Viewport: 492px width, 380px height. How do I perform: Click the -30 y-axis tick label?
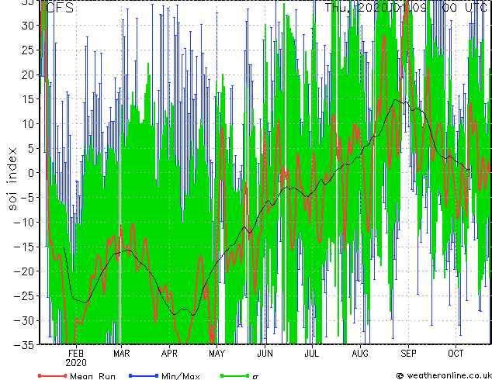tap(24, 320)
